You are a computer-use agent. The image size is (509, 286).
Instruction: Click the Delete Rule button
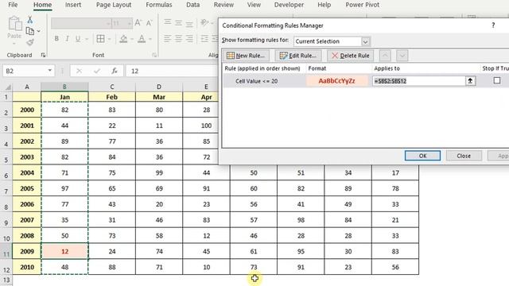[x=350, y=56]
